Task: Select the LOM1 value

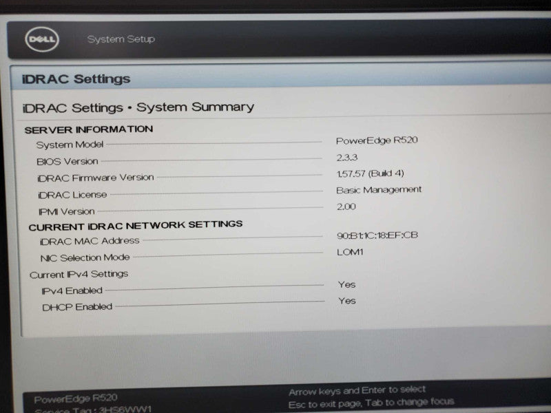Action: pyautogui.click(x=350, y=252)
